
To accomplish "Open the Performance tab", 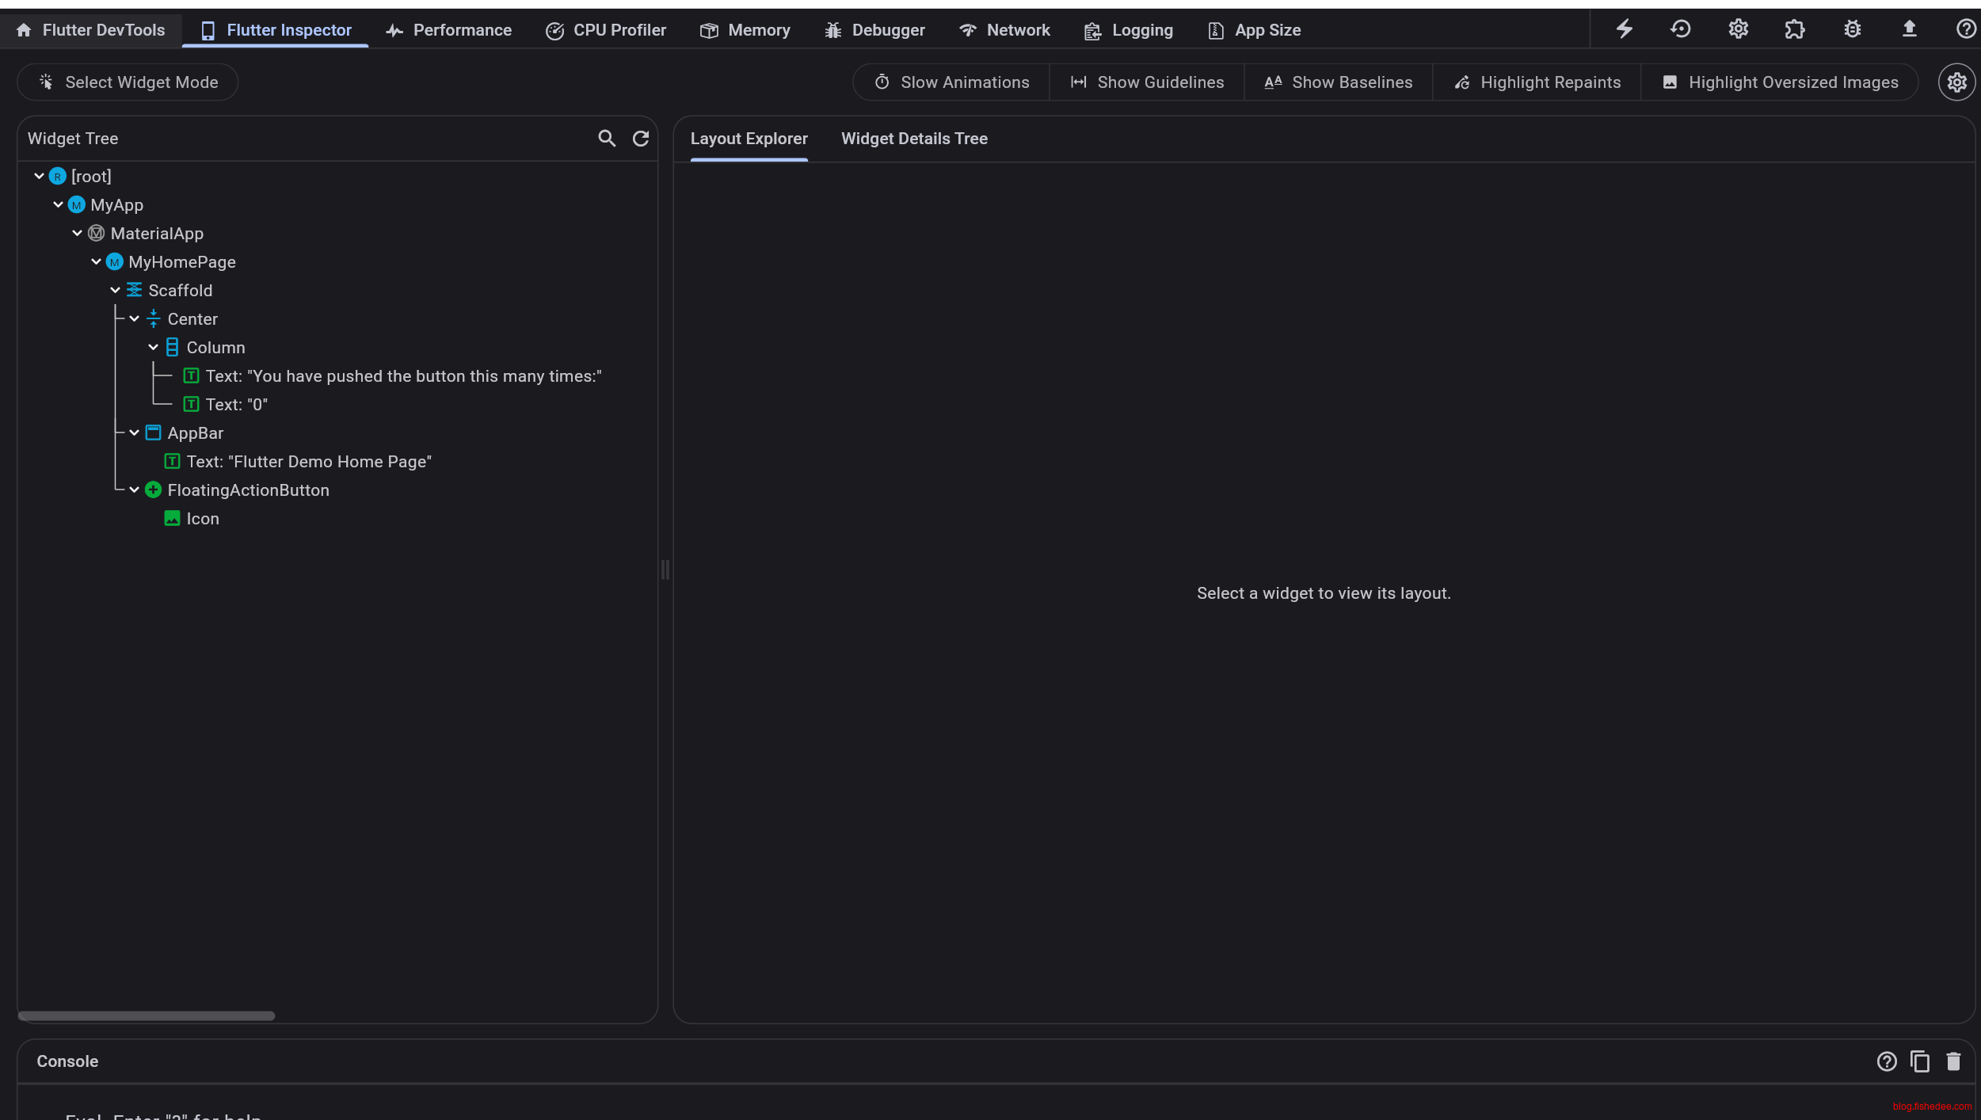I will point(448,30).
